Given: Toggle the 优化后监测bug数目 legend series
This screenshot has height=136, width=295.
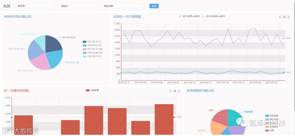Looking at the screenshot, I should click(213, 16).
